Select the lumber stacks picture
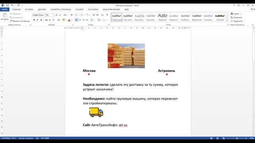 [126, 56]
